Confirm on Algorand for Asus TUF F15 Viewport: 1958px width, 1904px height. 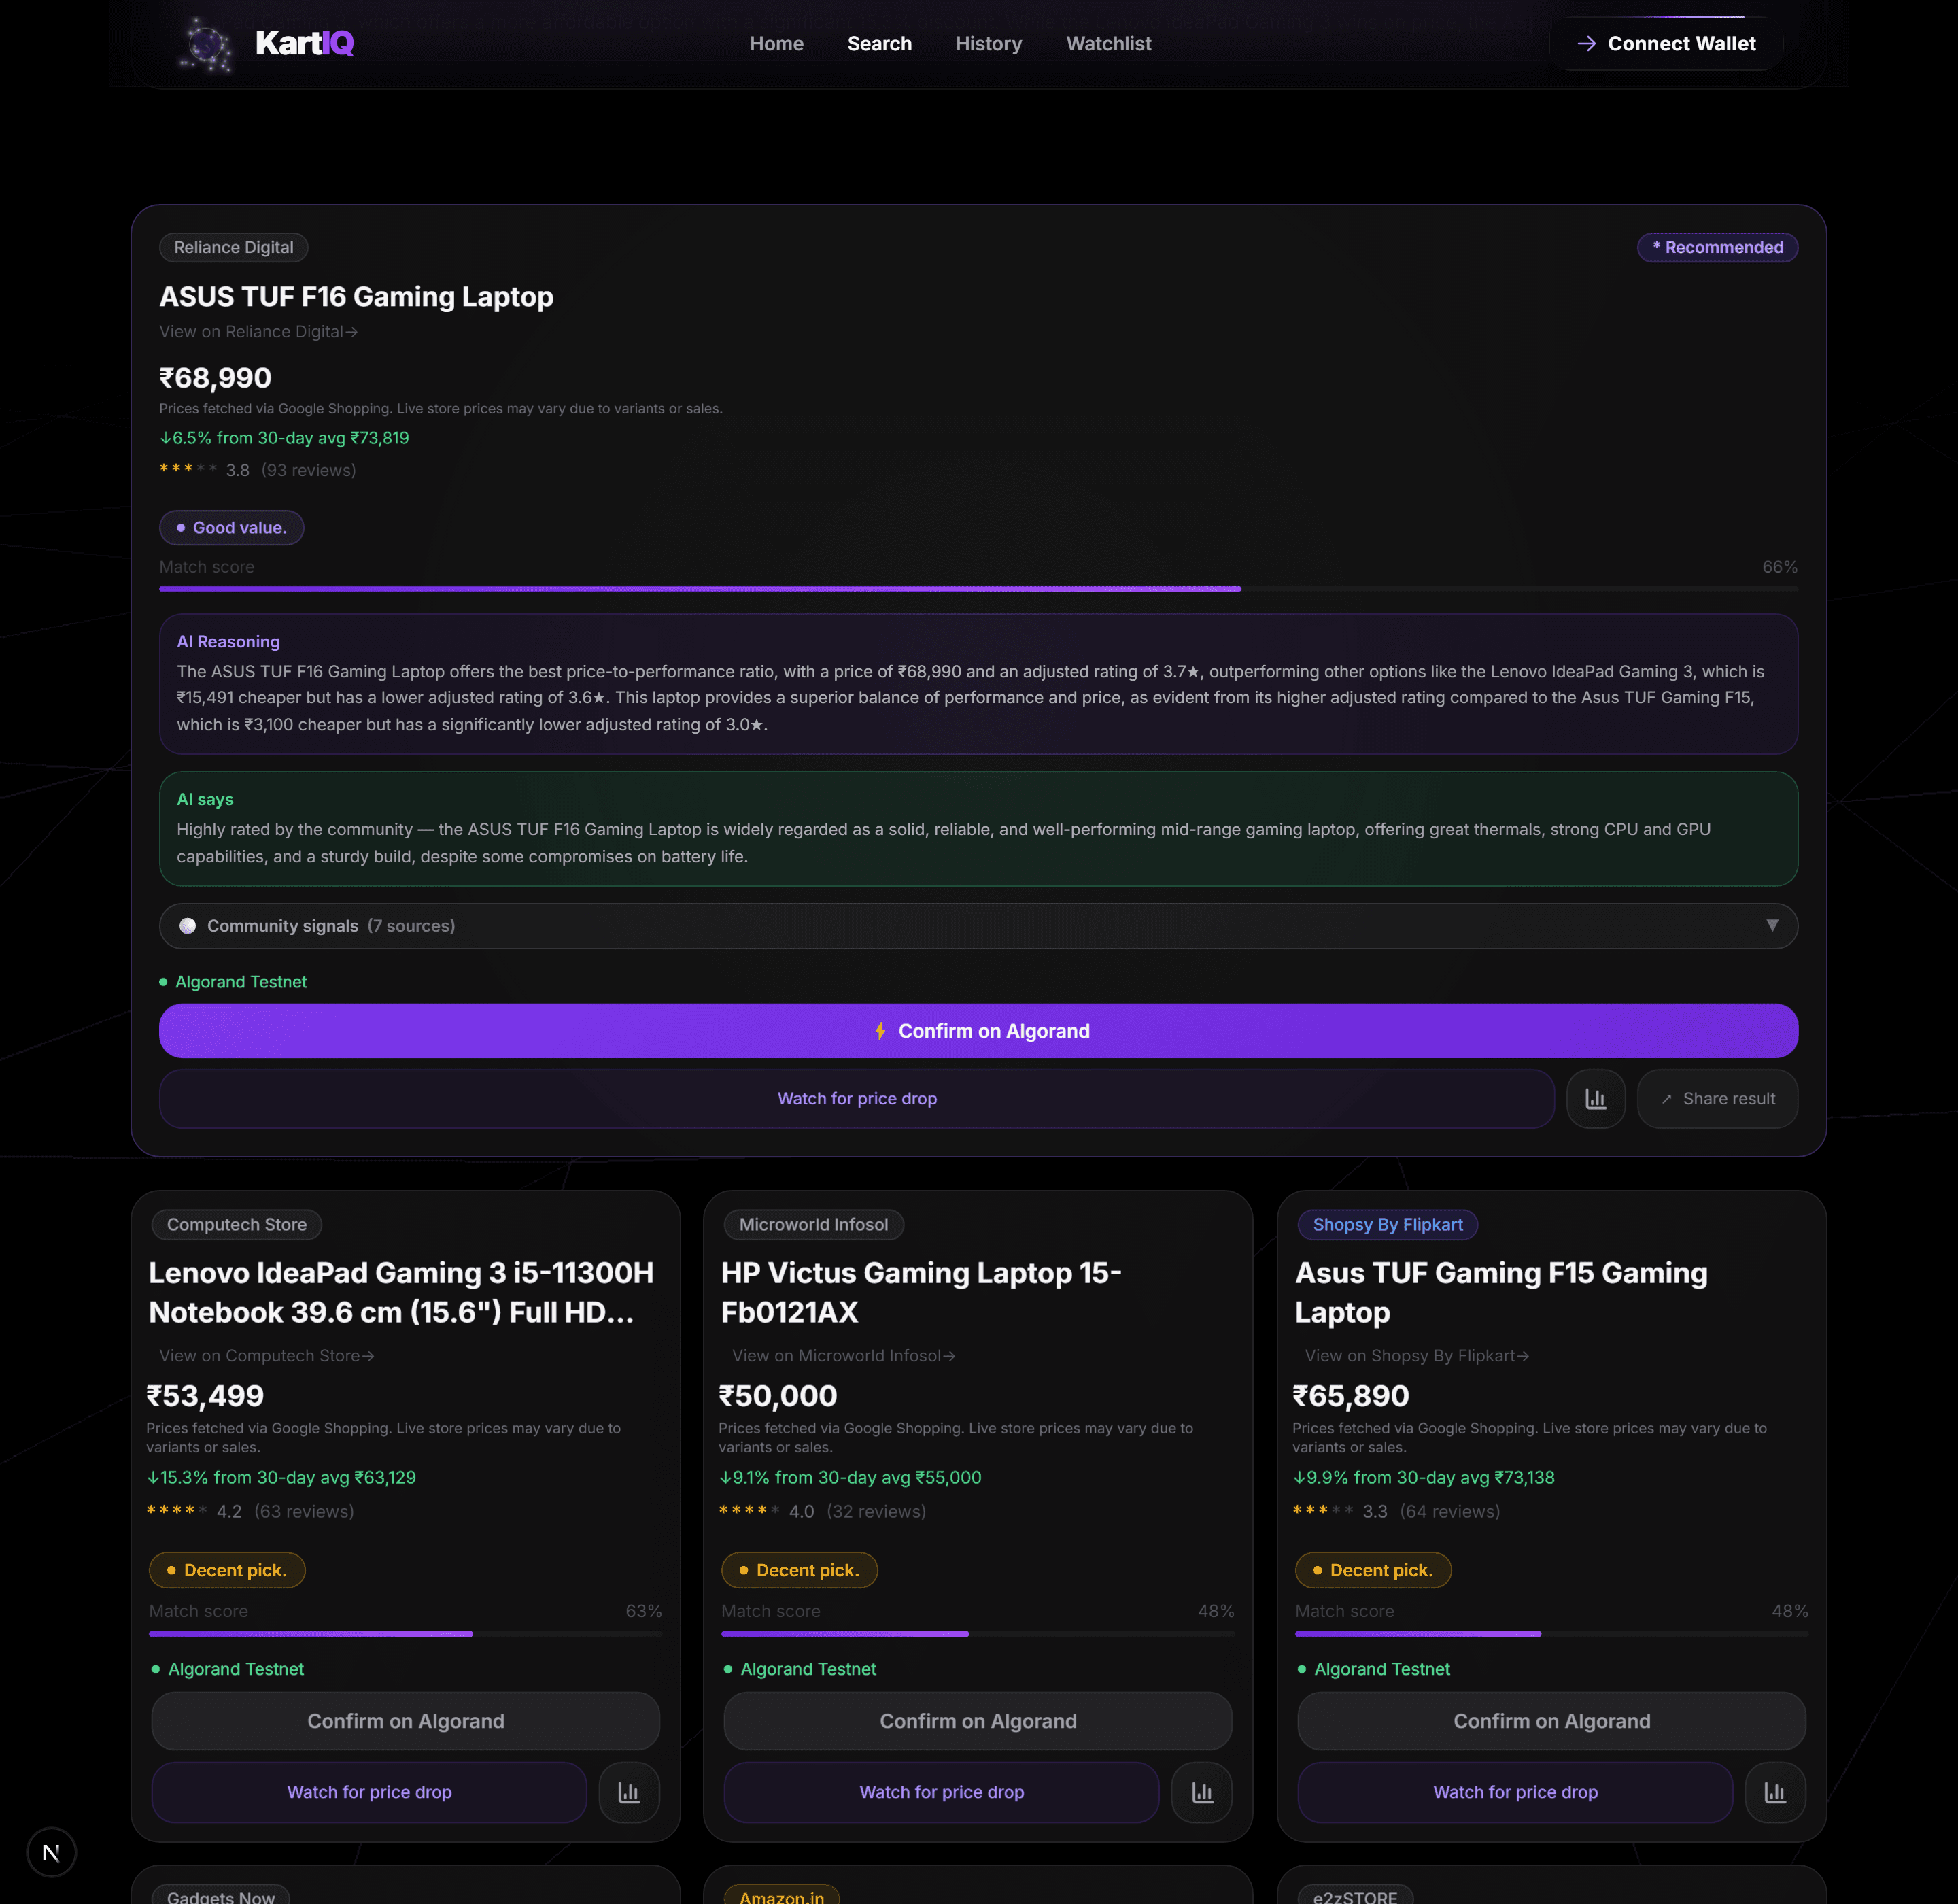coord(1551,1721)
